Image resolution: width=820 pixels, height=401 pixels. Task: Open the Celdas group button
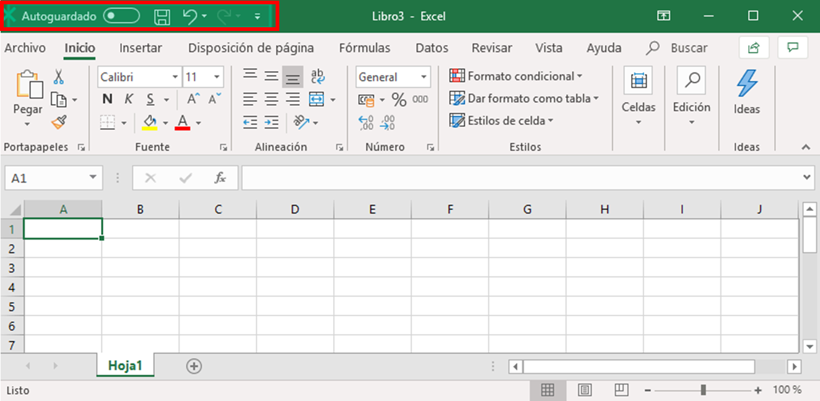pyautogui.click(x=639, y=97)
